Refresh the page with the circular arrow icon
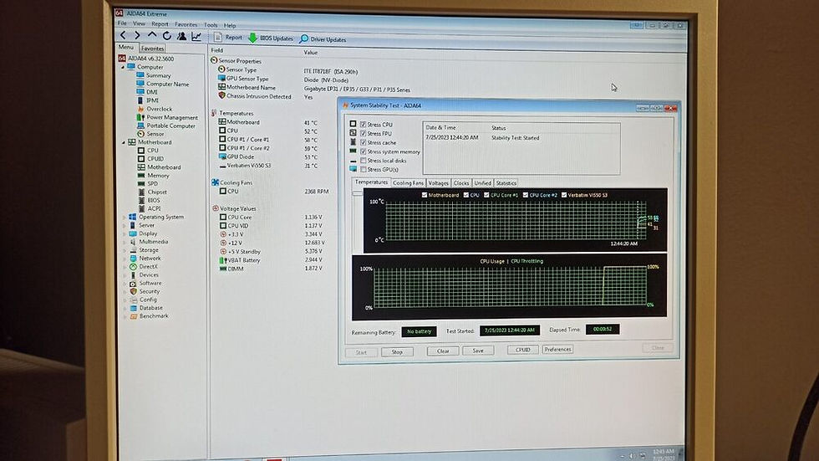The width and height of the screenshot is (819, 461). 166,35
